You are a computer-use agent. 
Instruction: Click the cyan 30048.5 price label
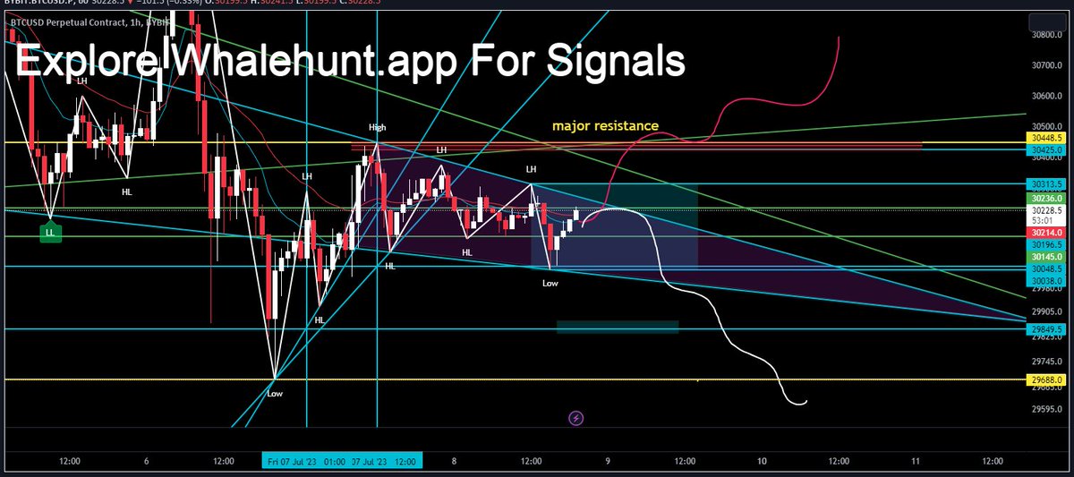click(1046, 268)
